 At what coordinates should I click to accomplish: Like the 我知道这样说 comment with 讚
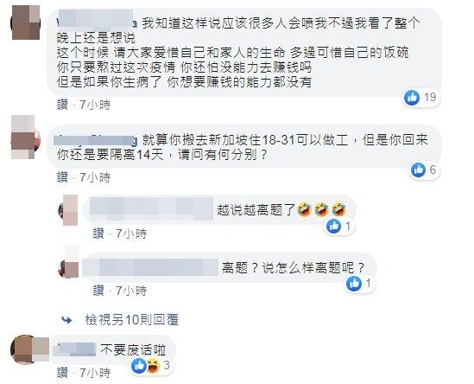[x=62, y=105]
